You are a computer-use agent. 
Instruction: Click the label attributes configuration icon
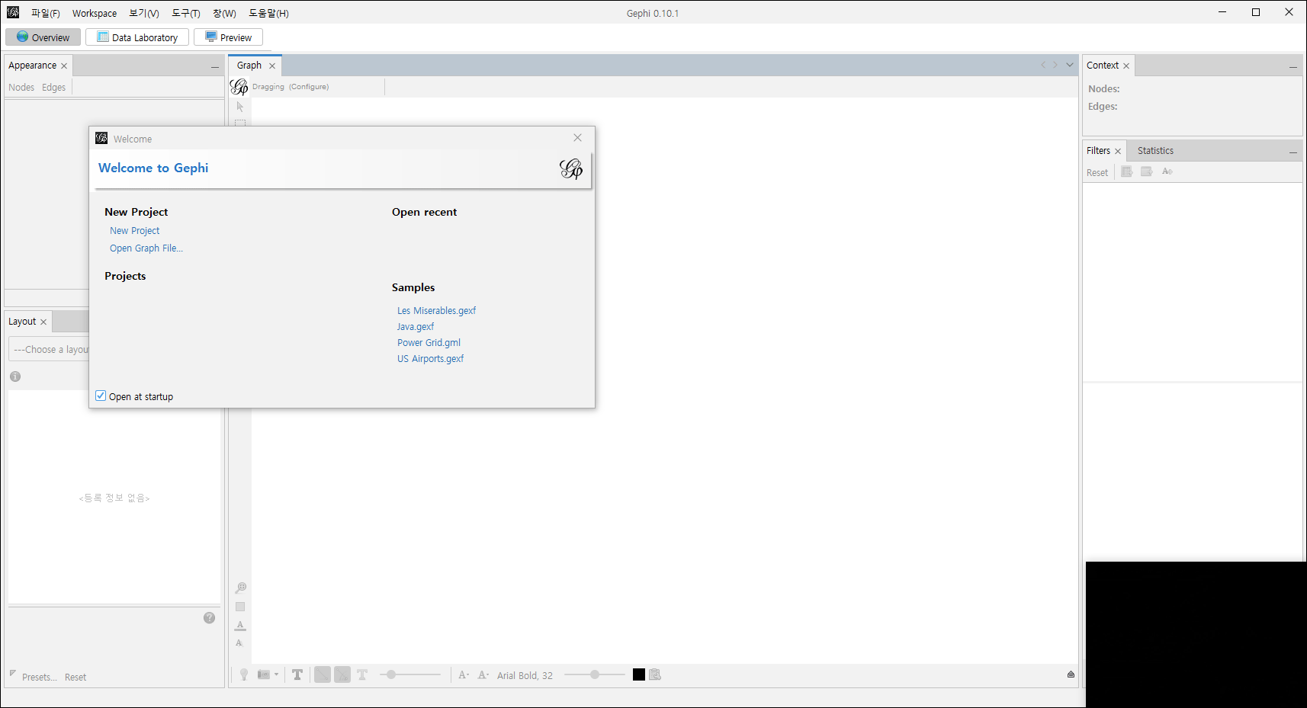pos(655,674)
